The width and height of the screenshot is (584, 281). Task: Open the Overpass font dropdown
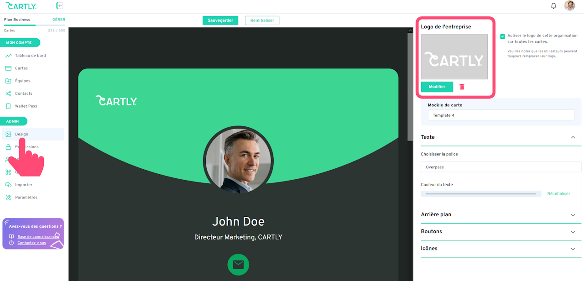(501, 167)
